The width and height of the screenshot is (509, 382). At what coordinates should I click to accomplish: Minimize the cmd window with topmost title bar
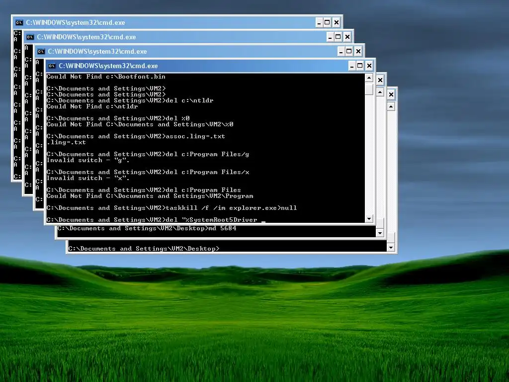pyautogui.click(x=319, y=22)
